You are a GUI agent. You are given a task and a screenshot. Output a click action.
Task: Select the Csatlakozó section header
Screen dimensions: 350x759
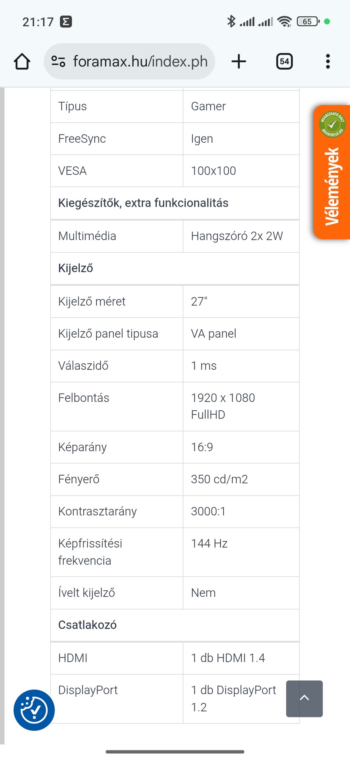click(87, 625)
